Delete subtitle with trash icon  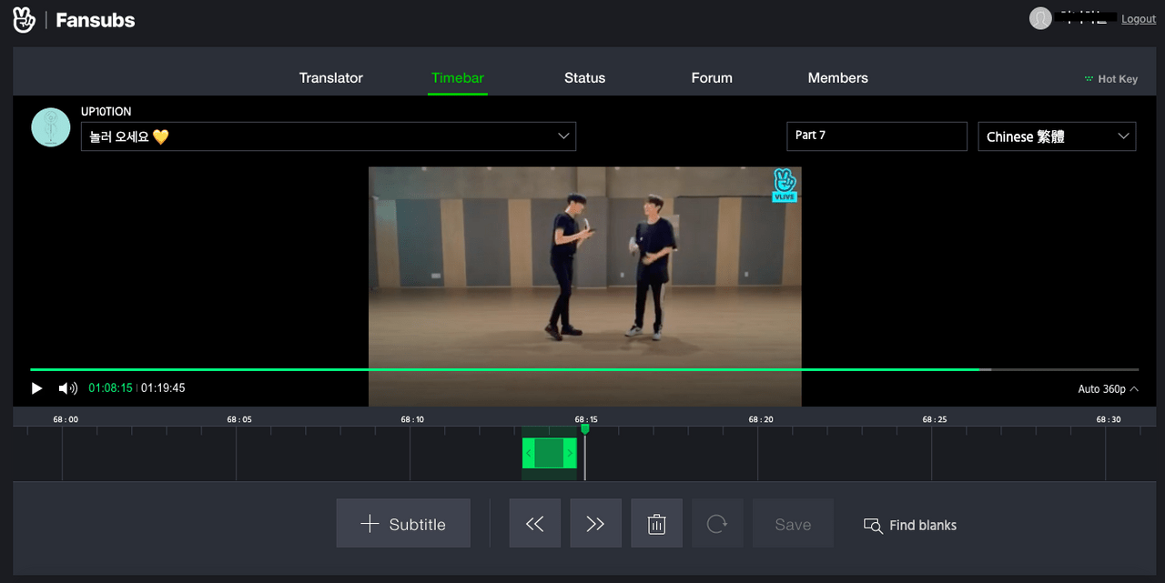pyautogui.click(x=657, y=524)
